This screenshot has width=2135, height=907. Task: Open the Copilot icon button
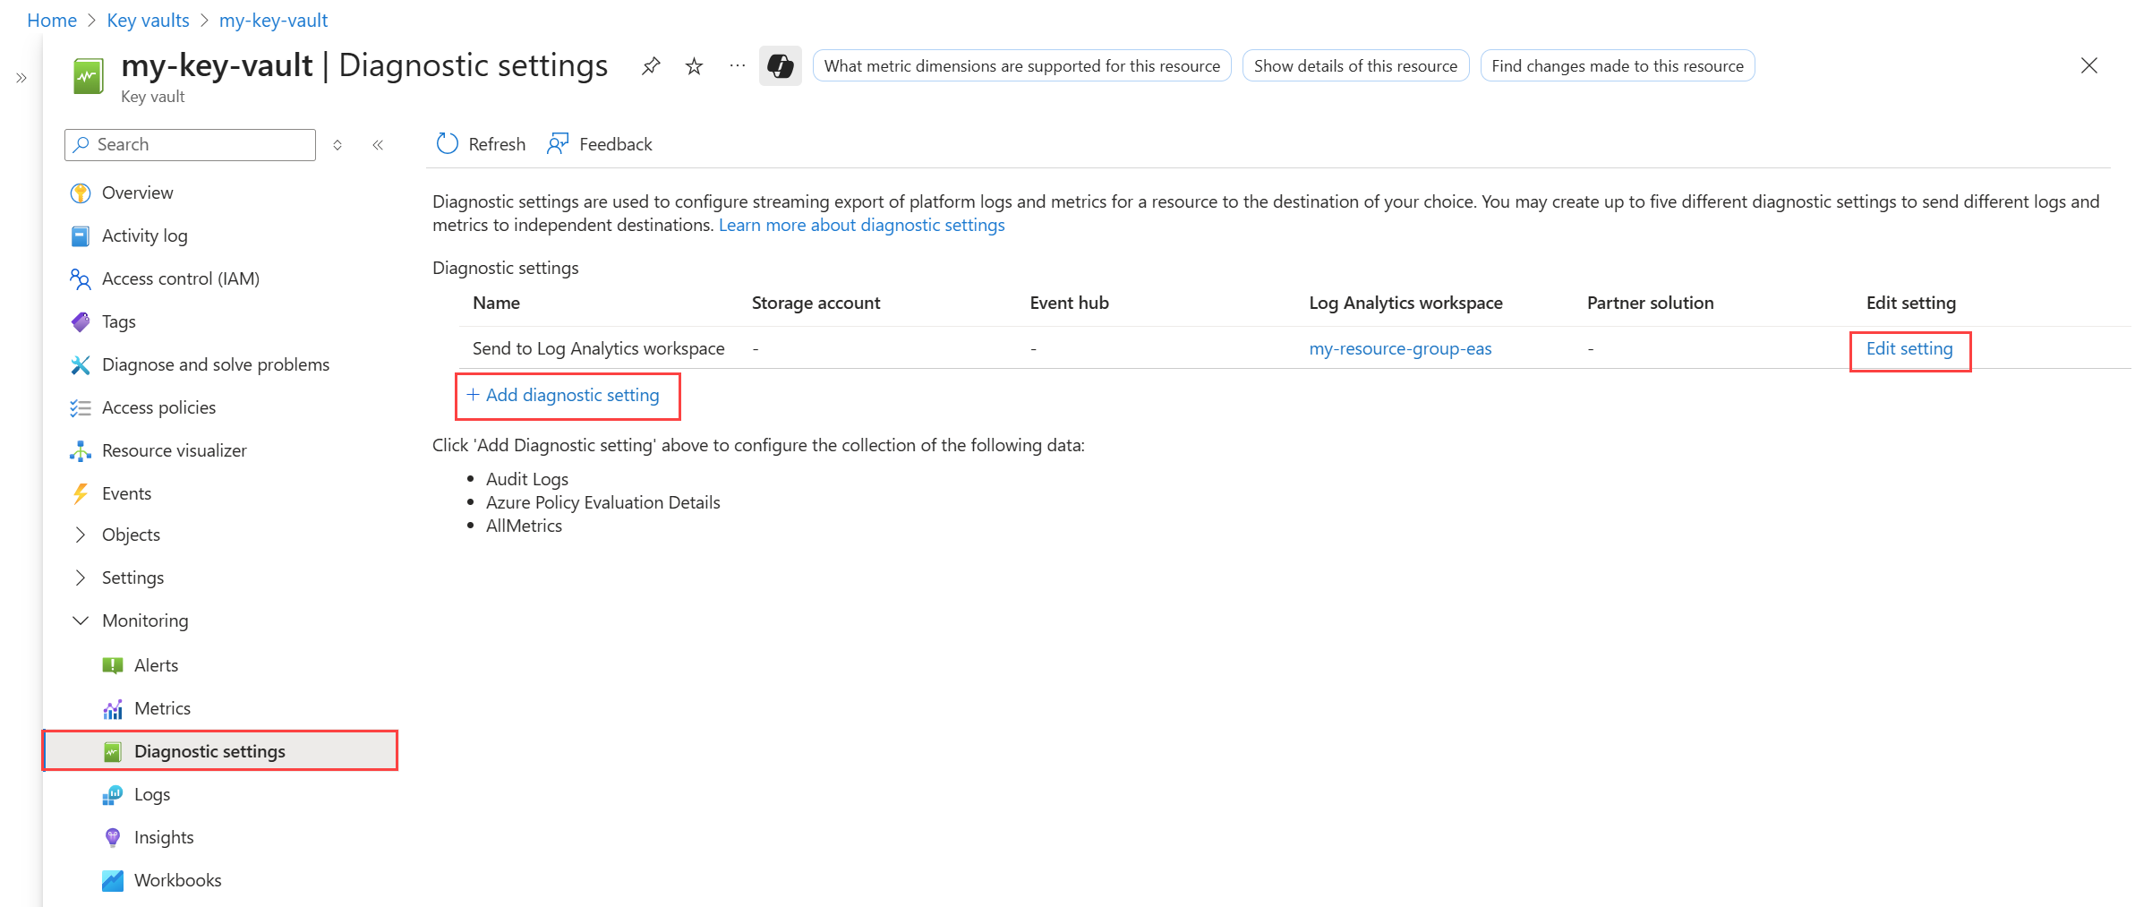(780, 65)
